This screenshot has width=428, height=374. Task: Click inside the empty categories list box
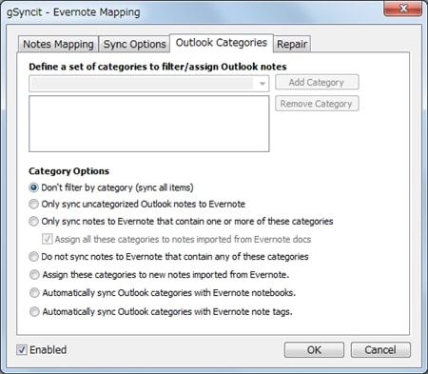(149, 124)
